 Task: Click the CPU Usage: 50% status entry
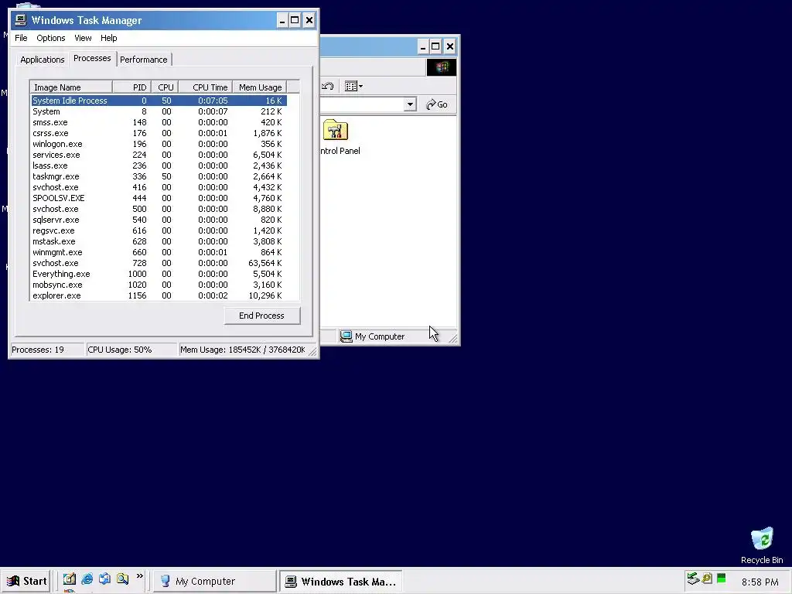[x=131, y=350]
